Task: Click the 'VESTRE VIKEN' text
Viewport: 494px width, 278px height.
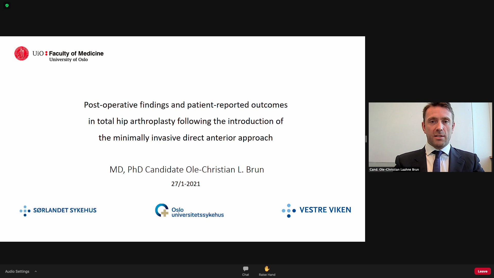Action: (325, 210)
